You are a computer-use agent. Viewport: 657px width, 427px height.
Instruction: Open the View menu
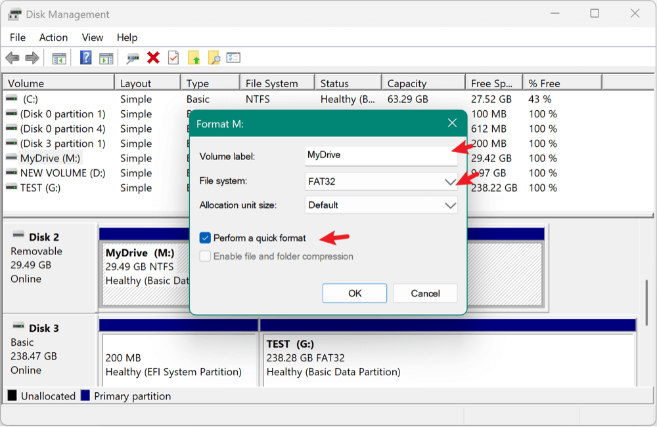[92, 37]
